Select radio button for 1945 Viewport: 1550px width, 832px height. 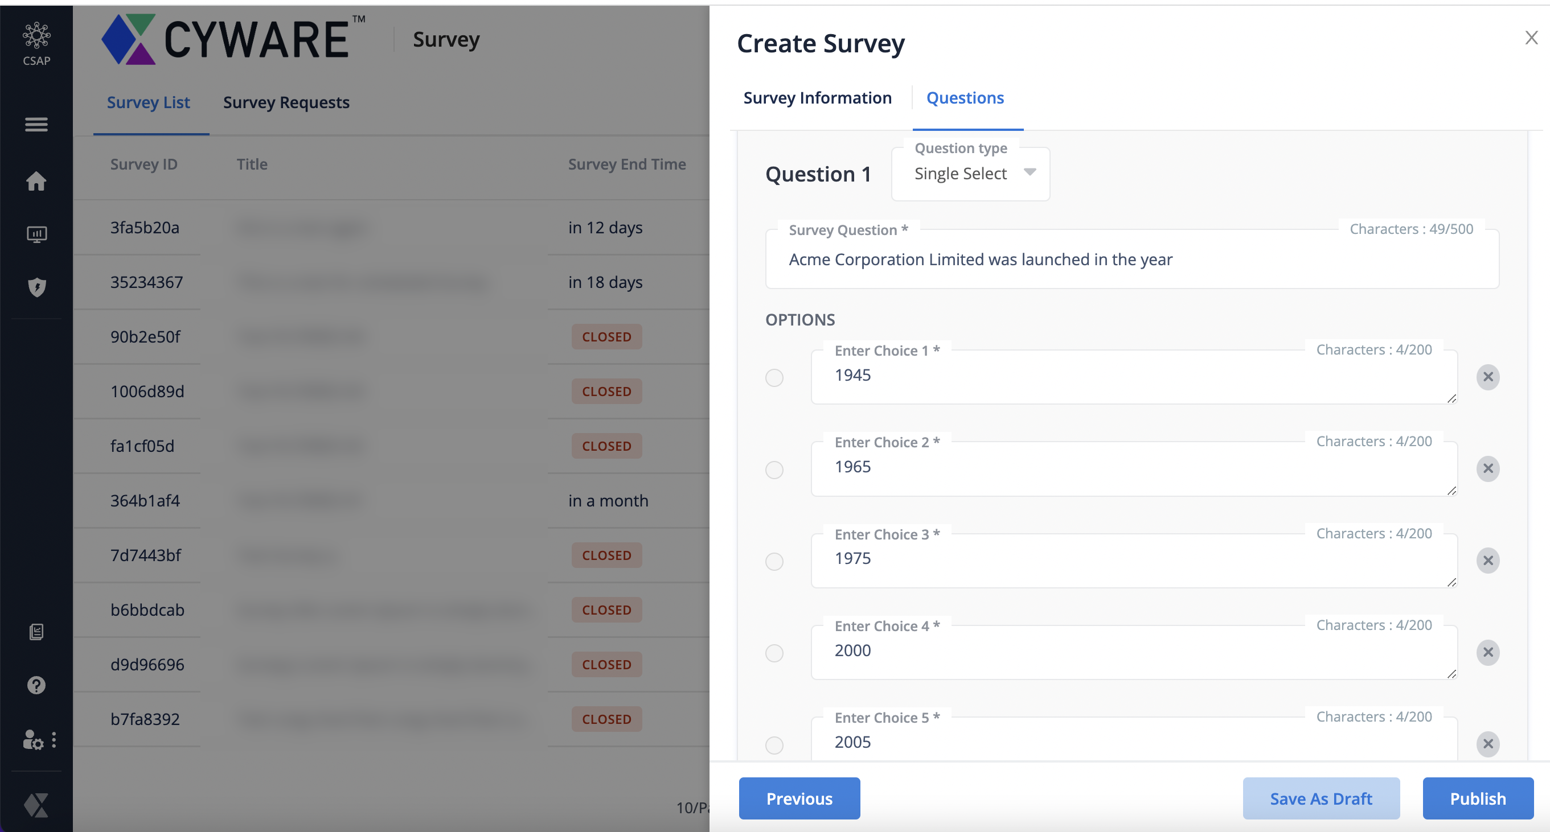pos(774,377)
